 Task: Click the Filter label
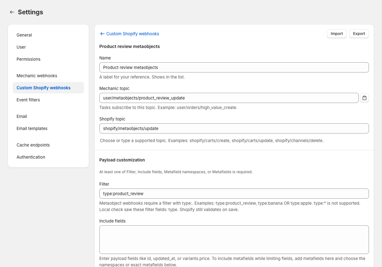coord(104,184)
